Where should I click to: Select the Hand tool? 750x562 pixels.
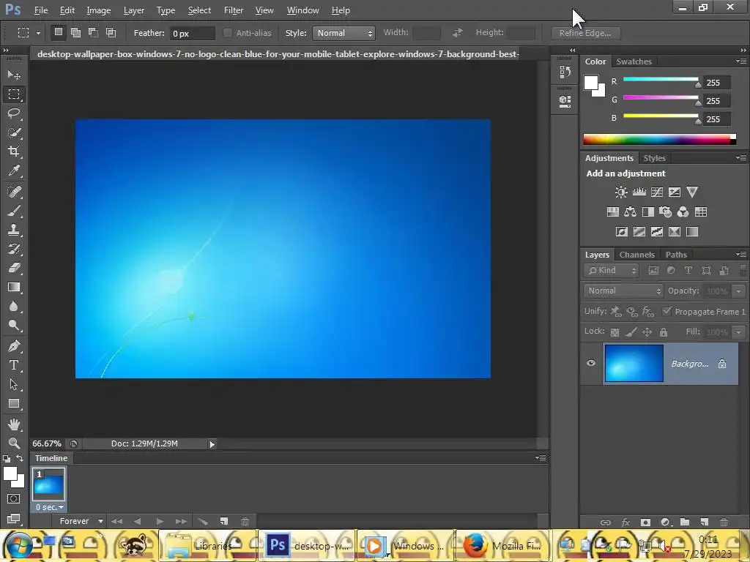[x=14, y=424]
